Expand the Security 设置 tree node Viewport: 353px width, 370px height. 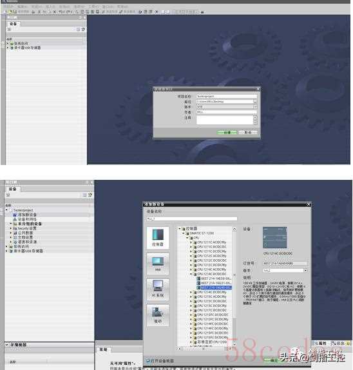coord(10,228)
